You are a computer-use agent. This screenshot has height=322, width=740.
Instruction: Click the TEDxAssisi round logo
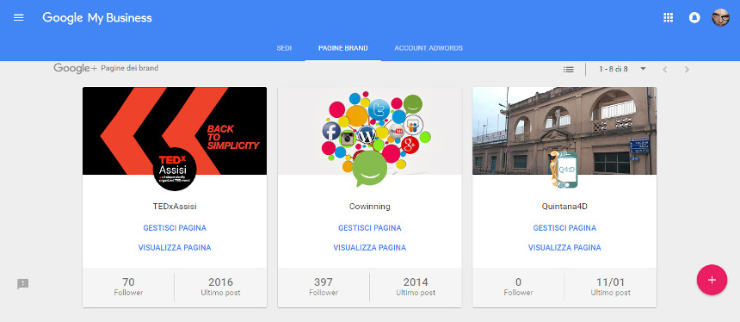coord(175,169)
